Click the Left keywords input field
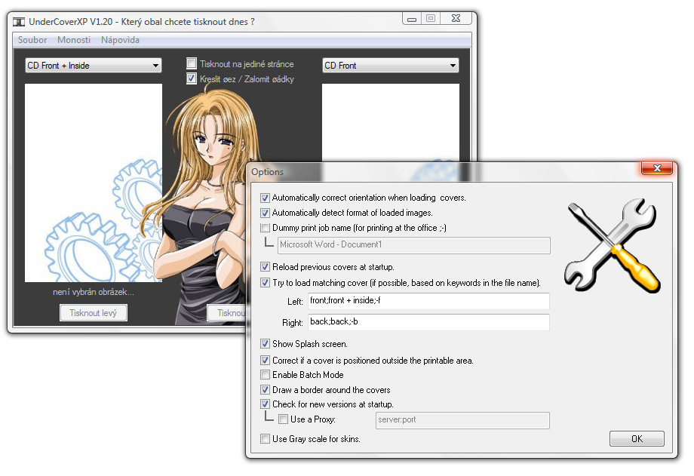Screen dimensions: 694x476 point(428,301)
